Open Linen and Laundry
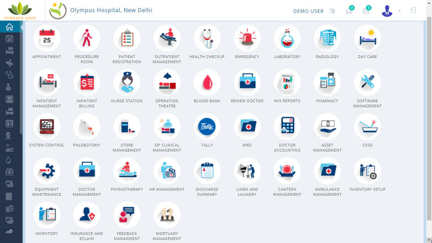Viewport: 432px width, 243px height. (x=247, y=171)
